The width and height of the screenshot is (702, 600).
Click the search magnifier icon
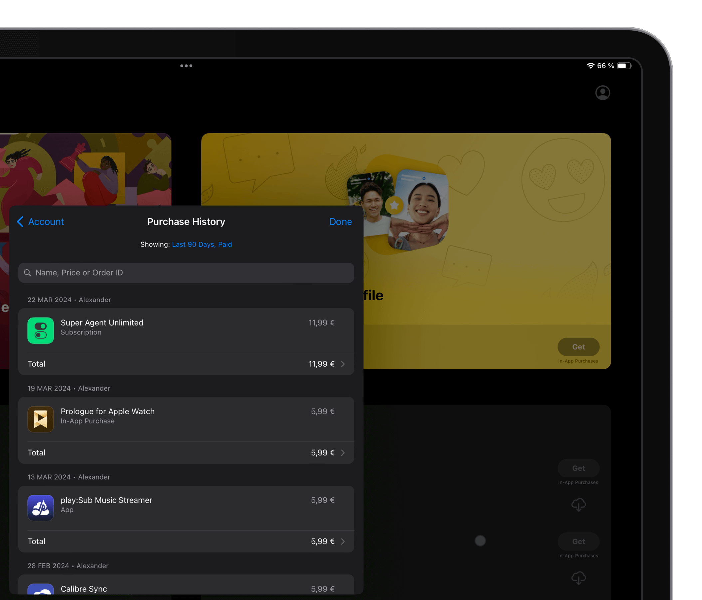27,273
